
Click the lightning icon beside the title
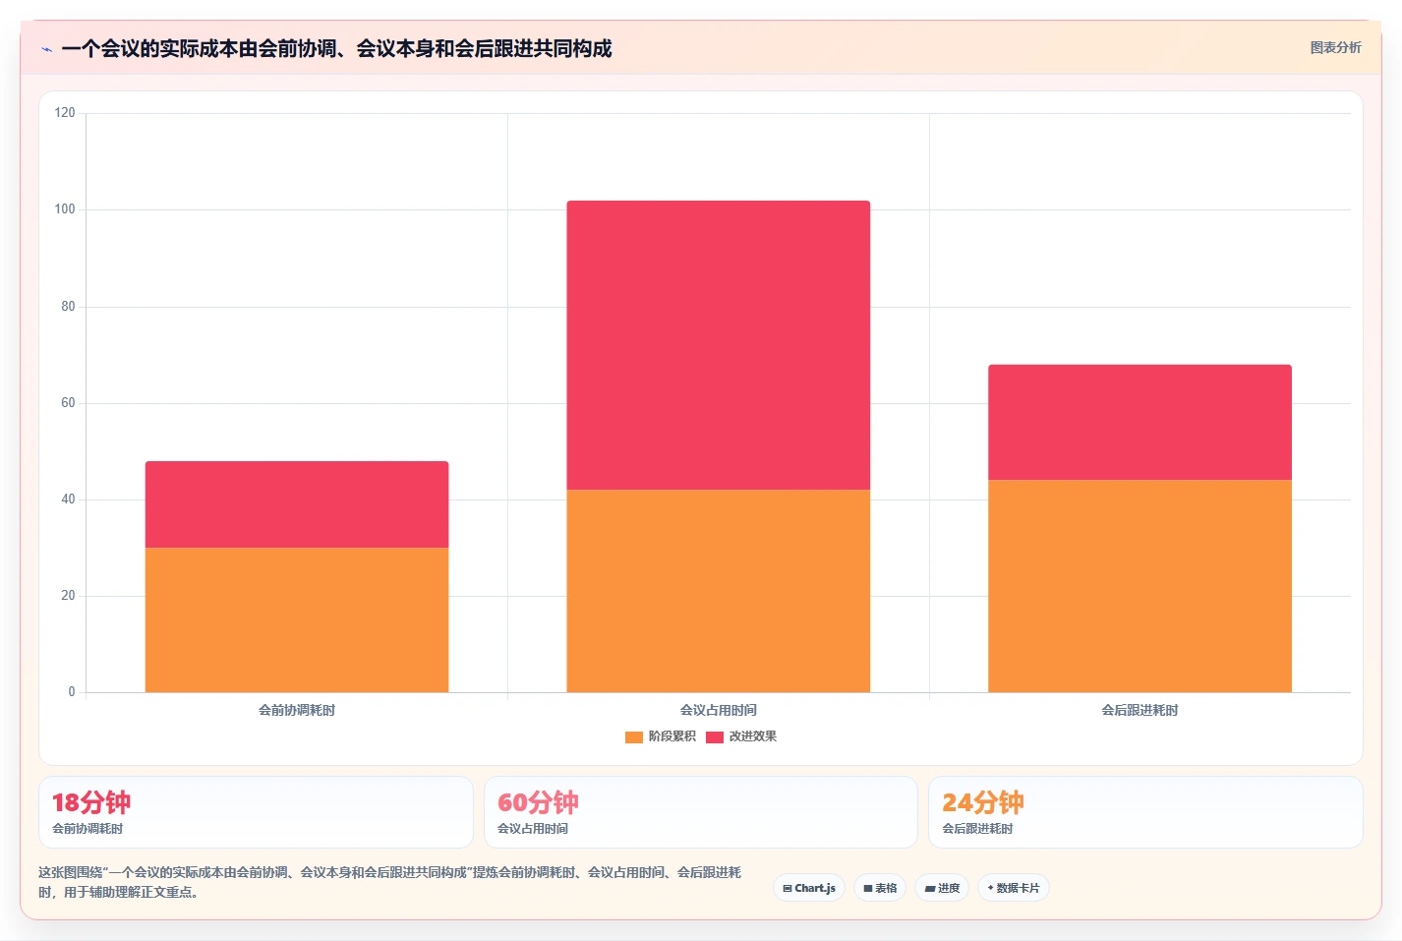[46, 49]
